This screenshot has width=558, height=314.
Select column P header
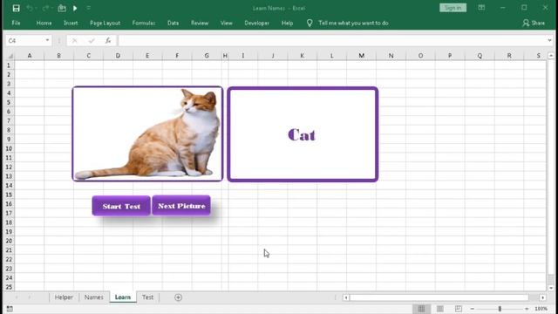pyautogui.click(x=450, y=56)
